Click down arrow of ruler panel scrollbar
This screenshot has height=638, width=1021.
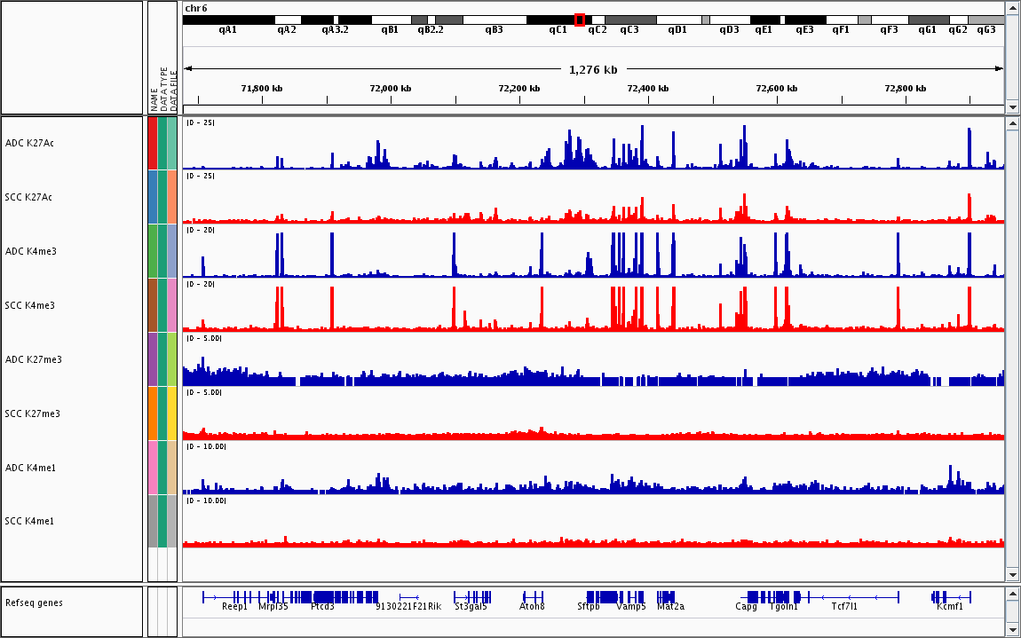coord(1013,106)
